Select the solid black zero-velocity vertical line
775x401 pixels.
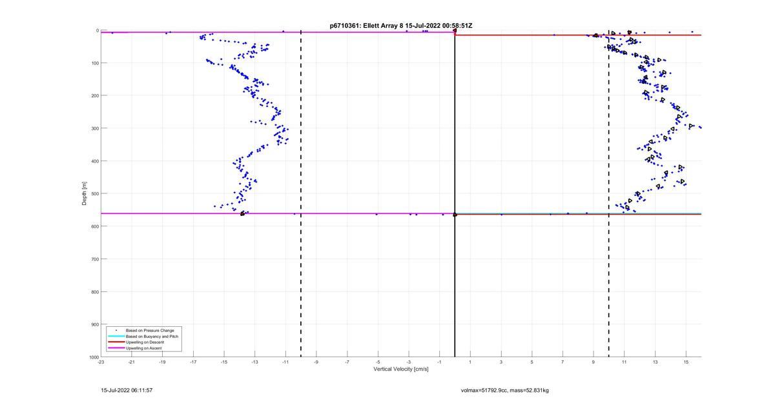click(455, 193)
